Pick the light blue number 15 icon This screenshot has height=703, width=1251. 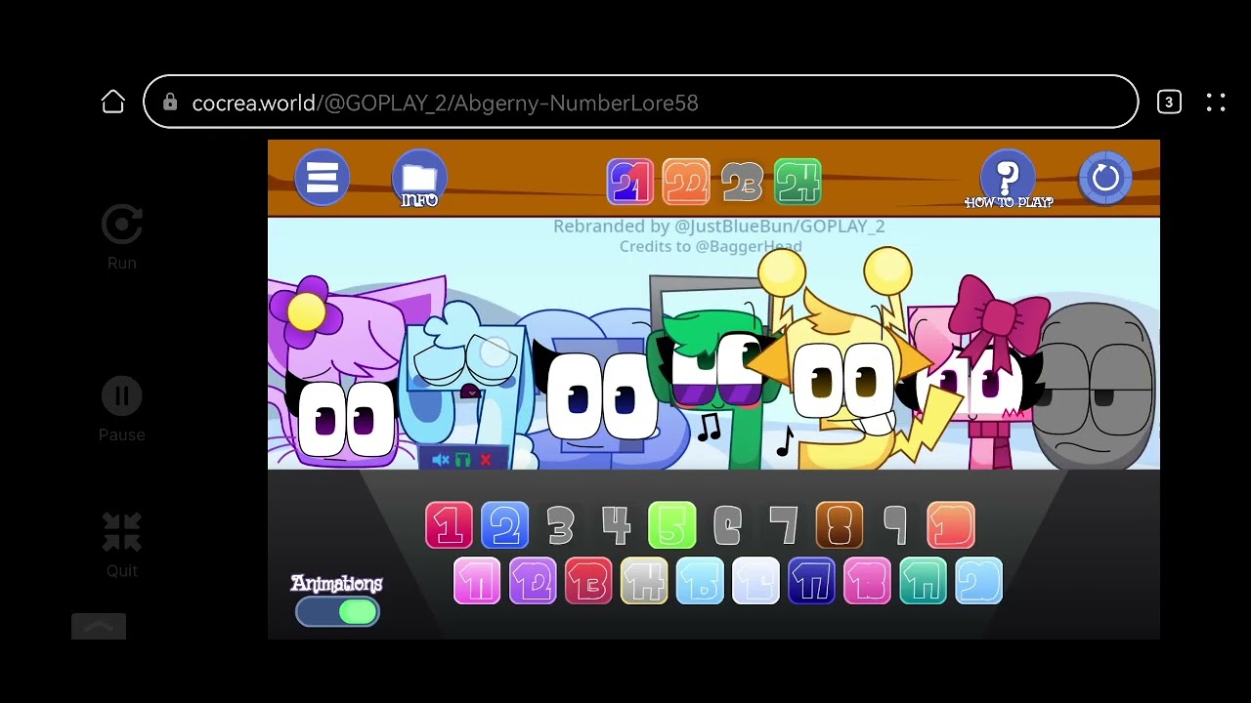[700, 581]
